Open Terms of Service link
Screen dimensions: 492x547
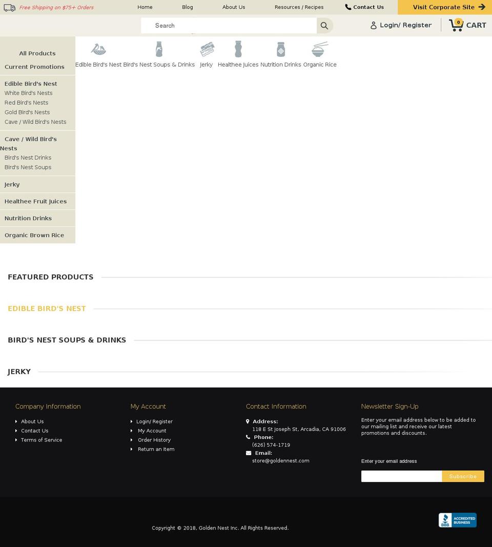42,440
